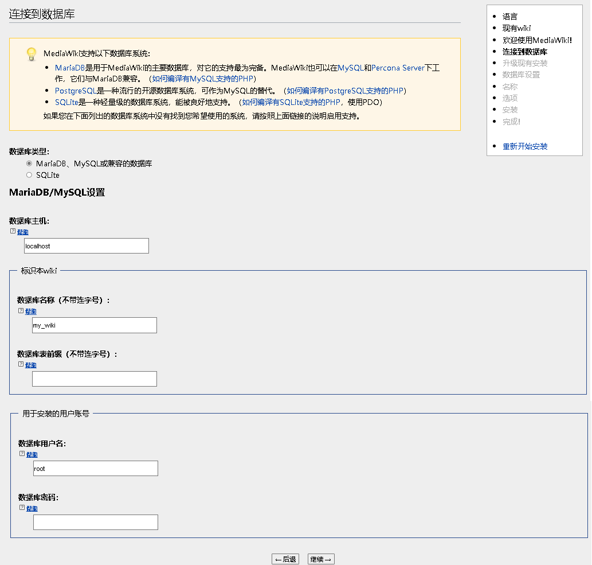592x565 pixels.
Task: Open the SQLite link in tip box
Action: pyautogui.click(x=66, y=103)
